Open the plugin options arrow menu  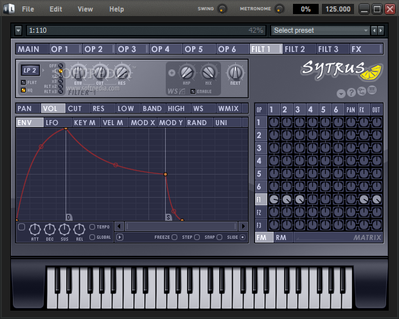coord(18,31)
